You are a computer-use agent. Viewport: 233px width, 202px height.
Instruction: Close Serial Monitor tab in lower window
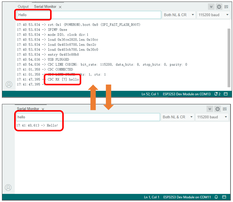point(43,109)
